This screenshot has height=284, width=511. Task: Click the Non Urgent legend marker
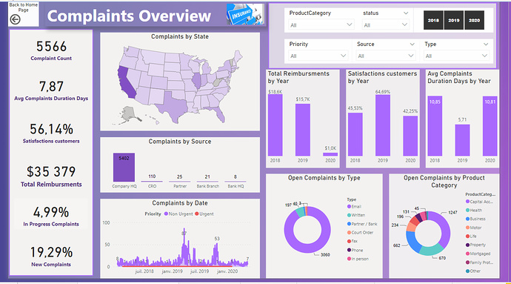pos(166,214)
